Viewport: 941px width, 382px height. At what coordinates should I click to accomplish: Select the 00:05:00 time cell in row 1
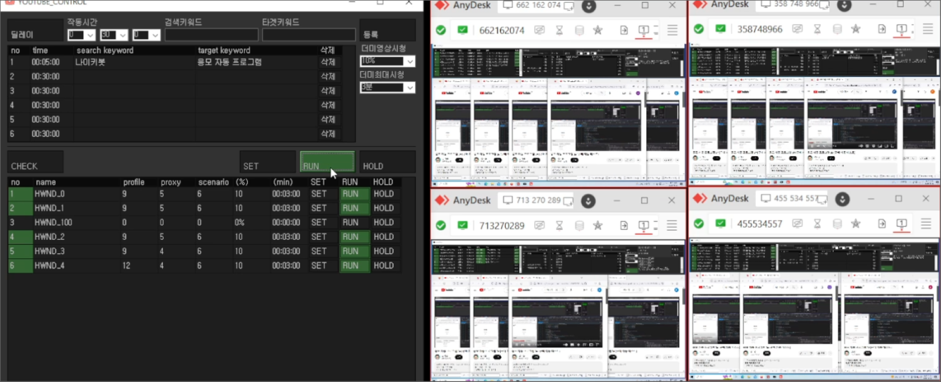click(x=51, y=62)
